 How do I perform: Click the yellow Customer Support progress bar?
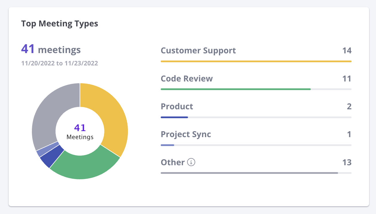pos(256,61)
